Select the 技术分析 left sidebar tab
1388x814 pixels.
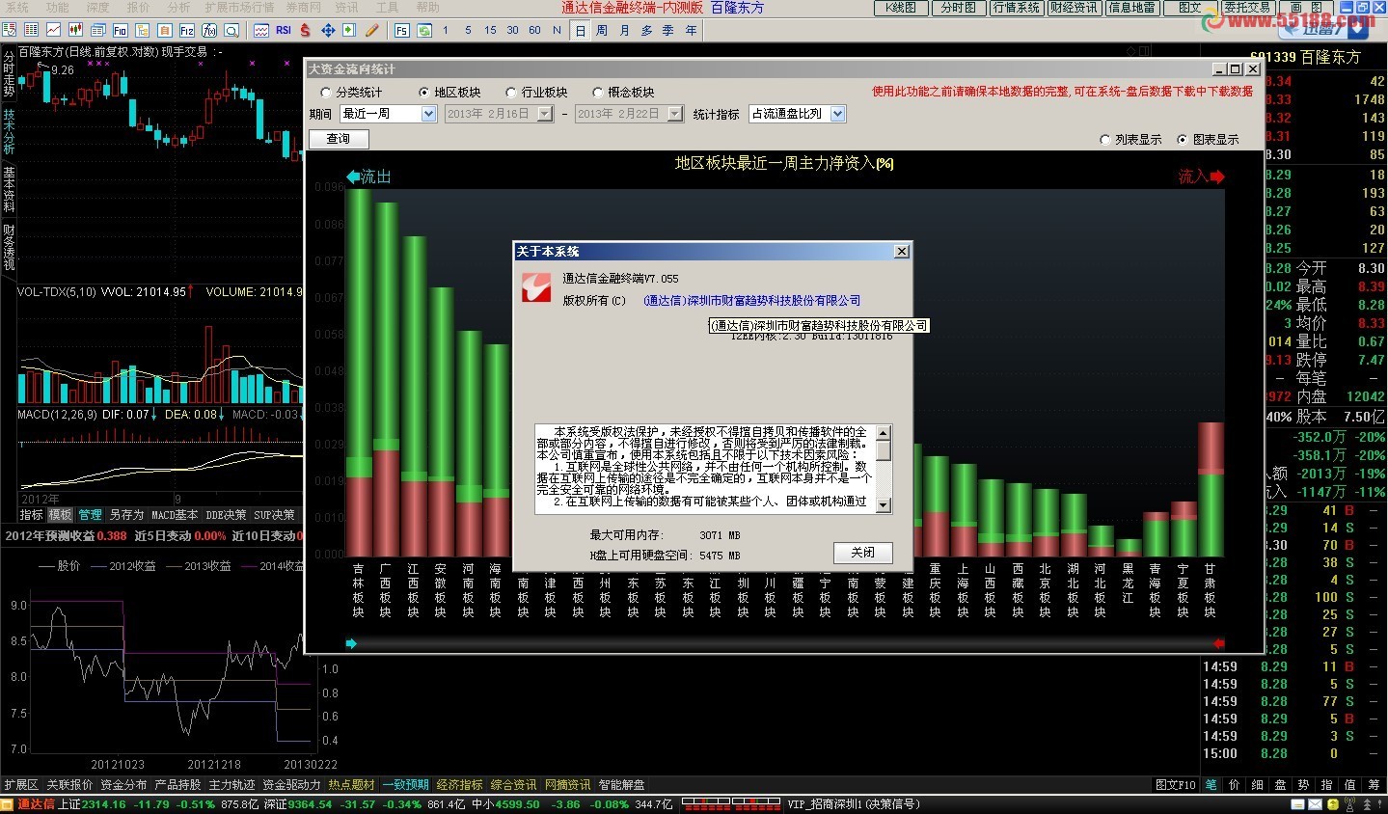point(9,131)
